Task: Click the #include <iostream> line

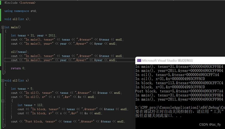Action: tap(20, 3)
